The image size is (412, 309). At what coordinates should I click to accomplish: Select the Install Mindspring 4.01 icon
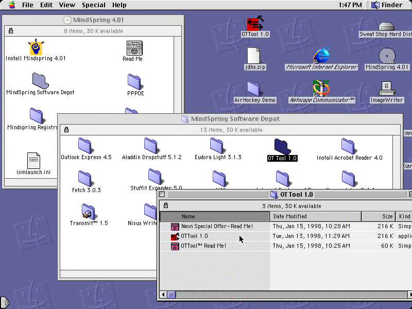click(x=36, y=47)
